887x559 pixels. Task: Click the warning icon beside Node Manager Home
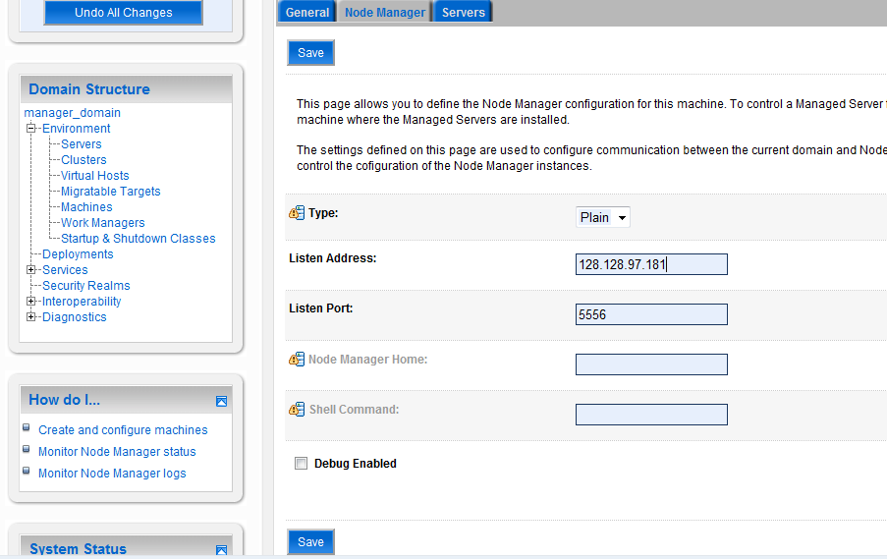pos(297,360)
